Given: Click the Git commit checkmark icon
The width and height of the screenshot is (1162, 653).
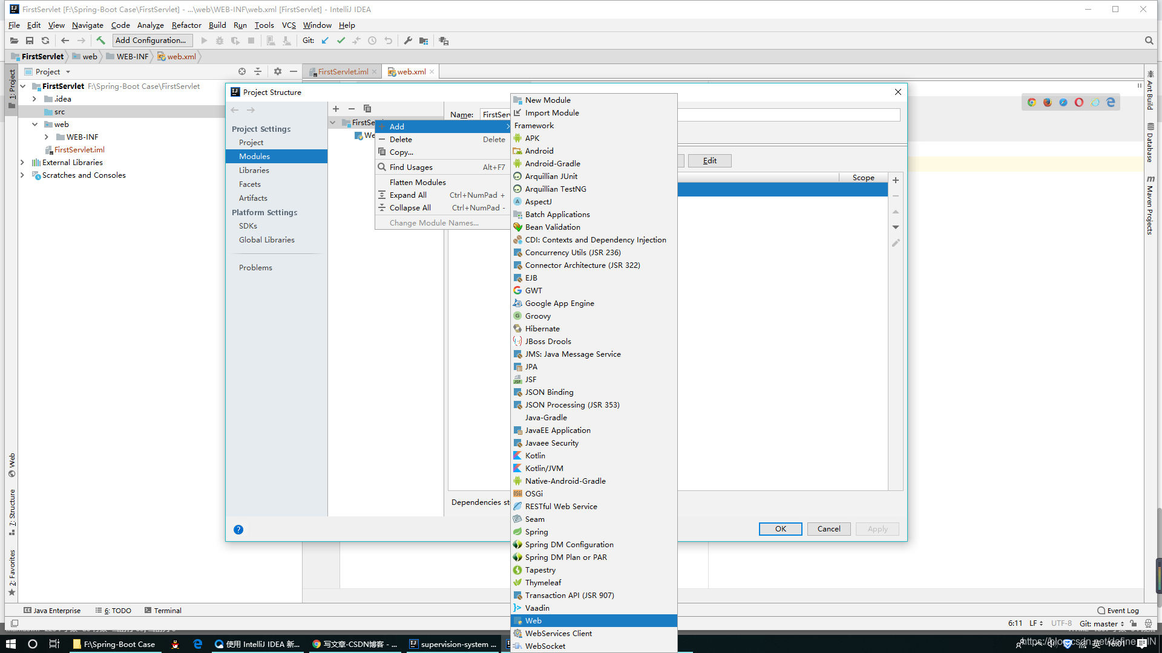Looking at the screenshot, I should click(341, 41).
